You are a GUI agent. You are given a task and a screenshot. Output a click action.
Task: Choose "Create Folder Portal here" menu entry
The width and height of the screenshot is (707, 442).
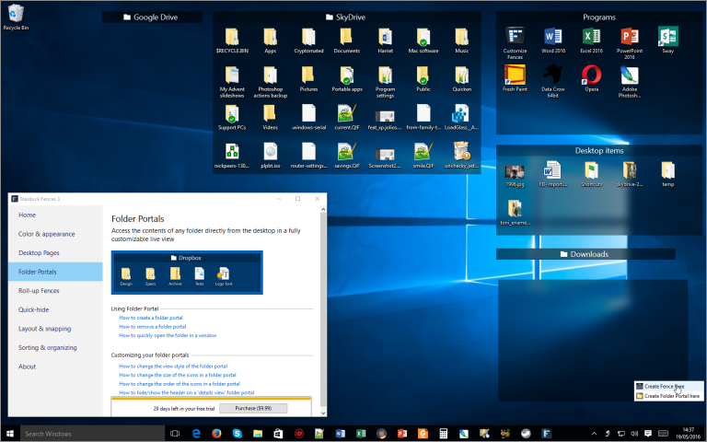coord(672,396)
